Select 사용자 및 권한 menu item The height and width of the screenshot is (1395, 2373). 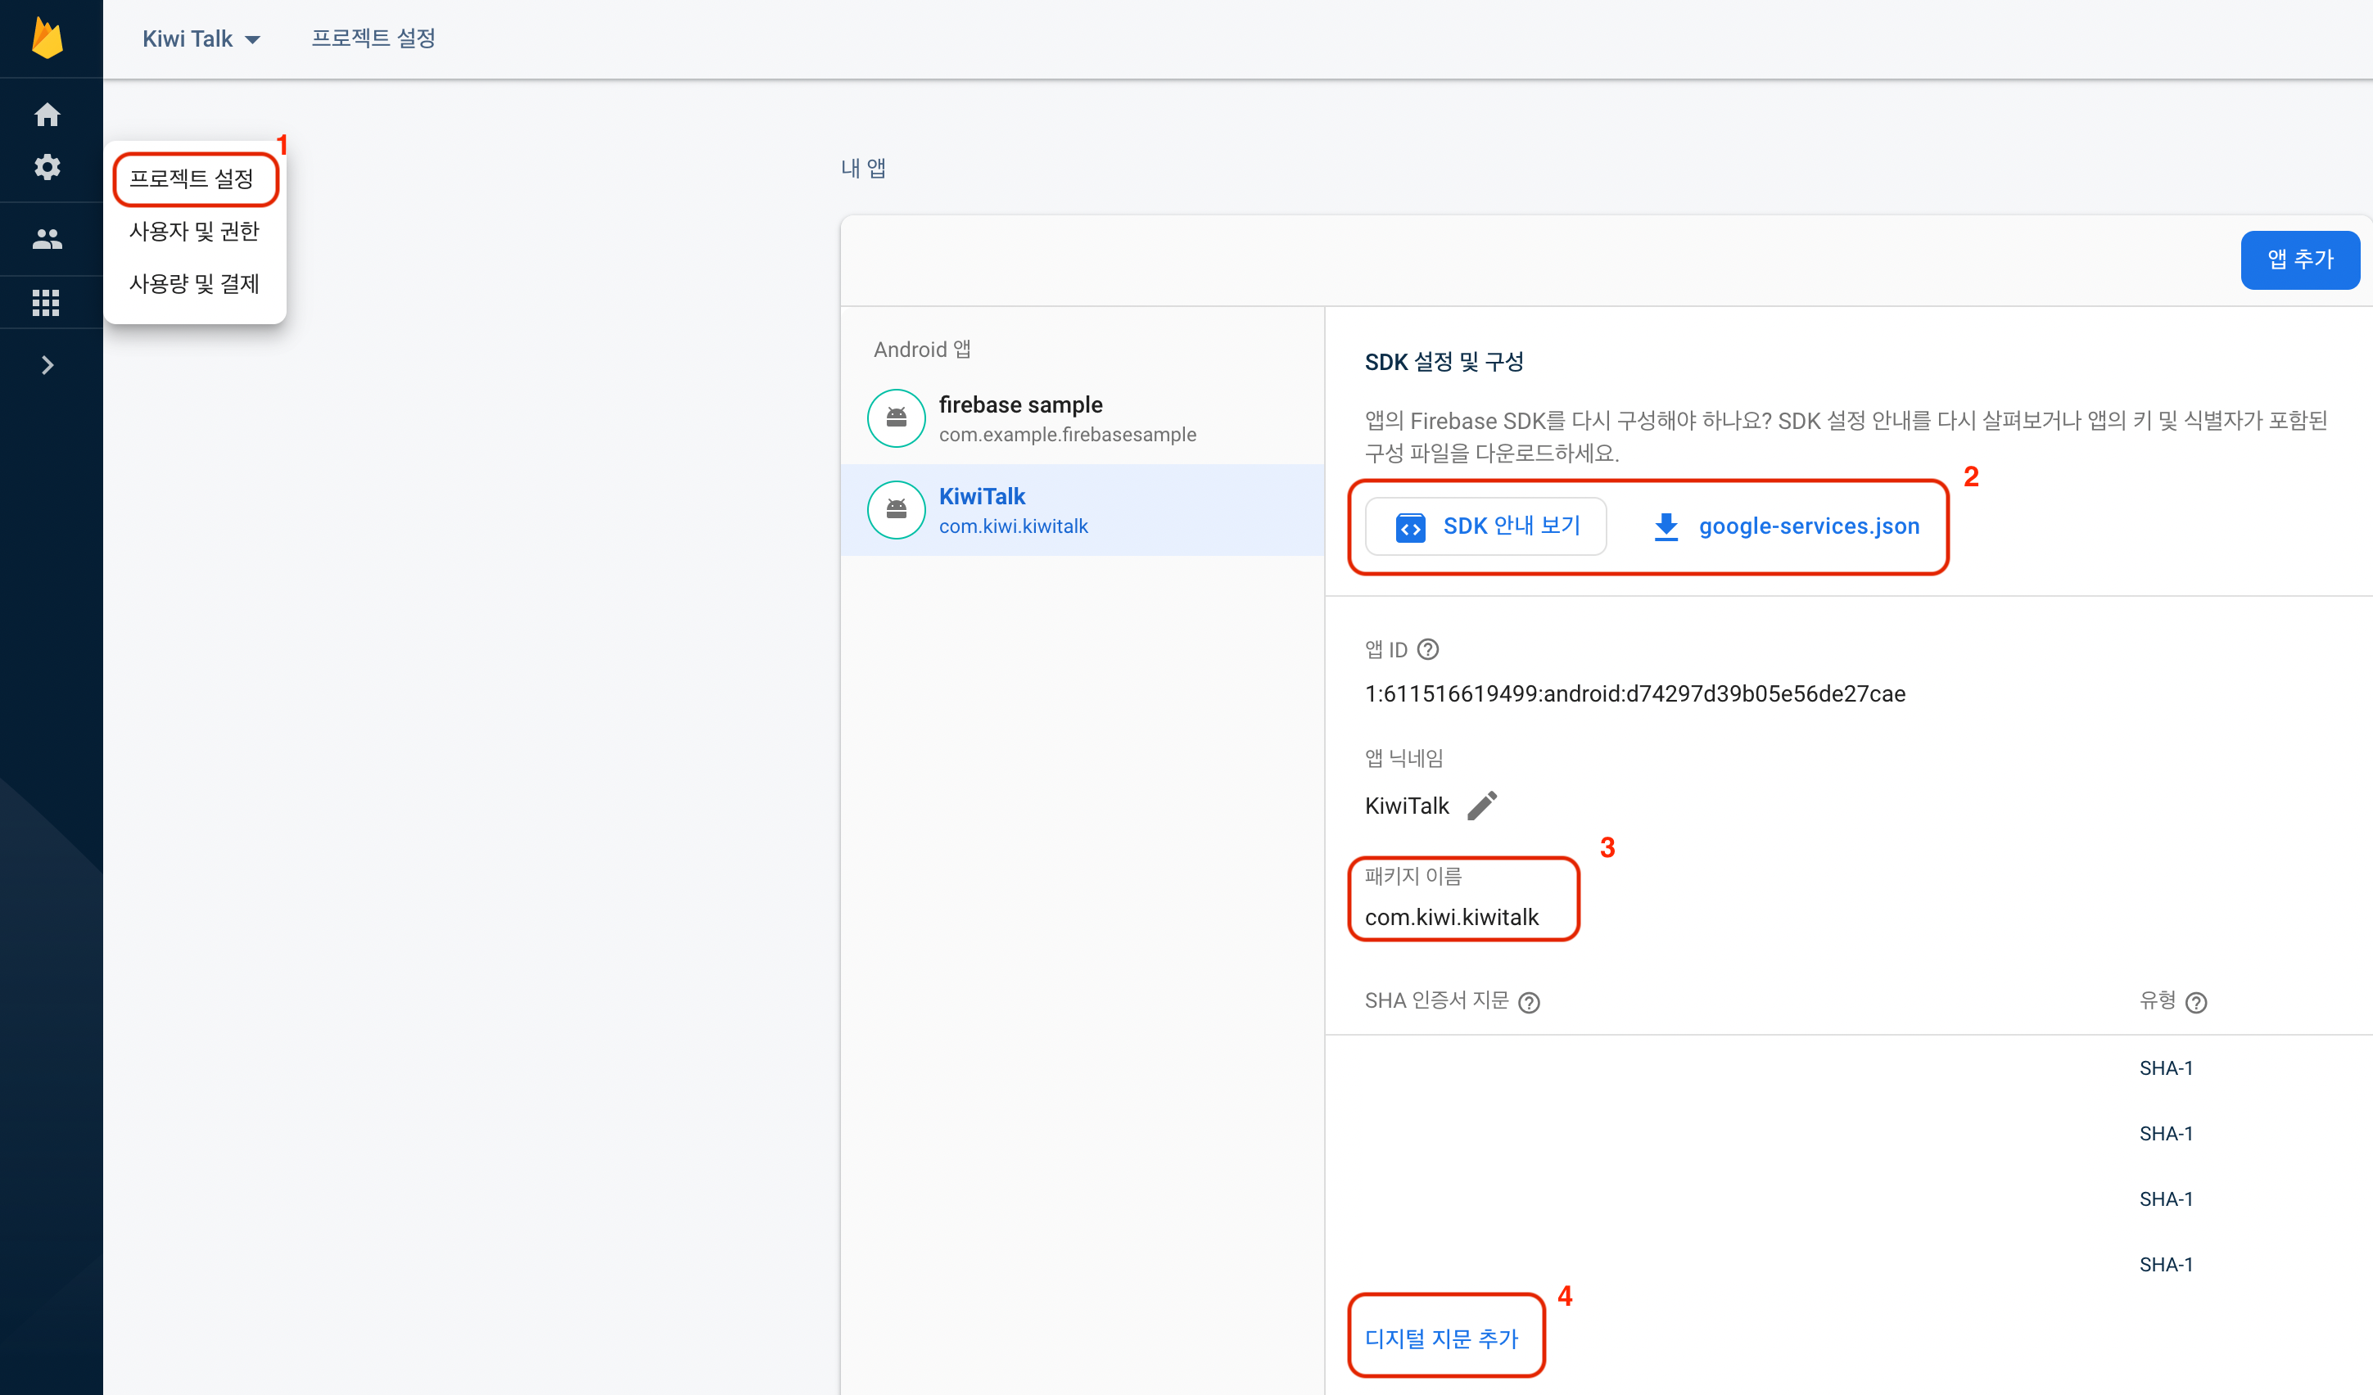tap(194, 232)
